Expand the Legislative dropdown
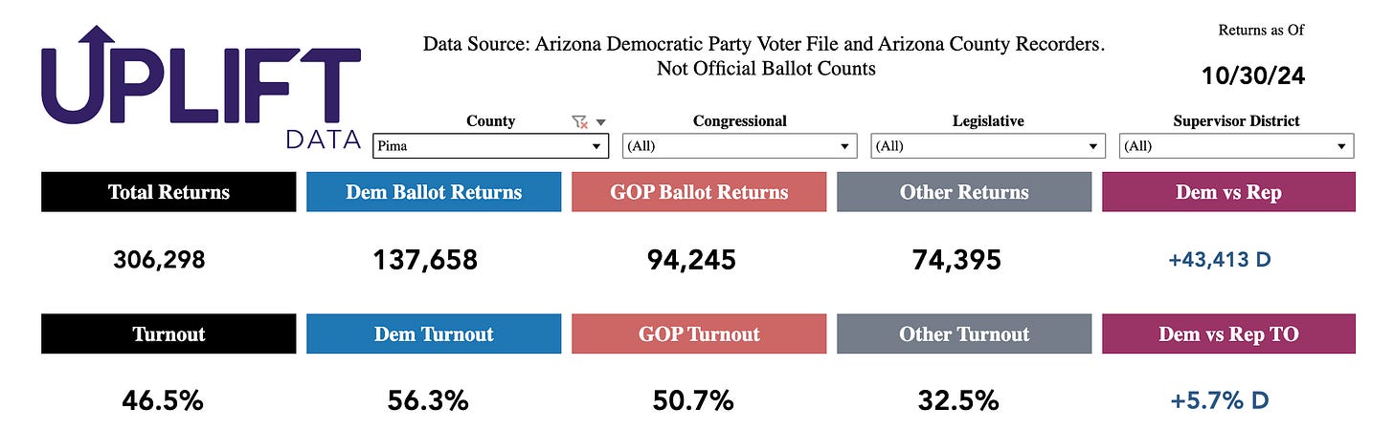The width and height of the screenshot is (1394, 430). tap(988, 146)
